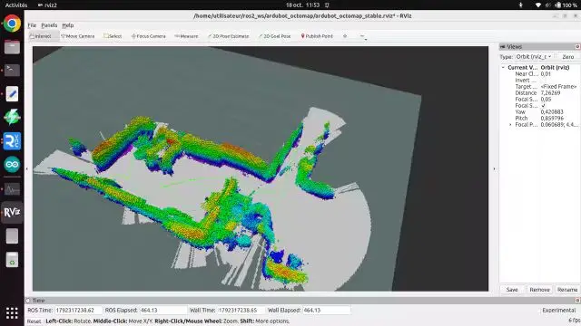Close the Time panel
Image resolution: width=581 pixels, height=326 pixels.
point(577,300)
